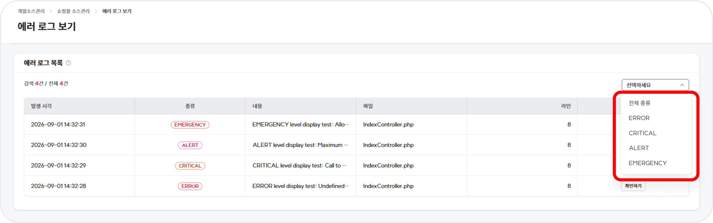Screen dimensions: 713x223
Task: Click the 에러 로그 보기 breadcrumb
Action: [x=117, y=11]
